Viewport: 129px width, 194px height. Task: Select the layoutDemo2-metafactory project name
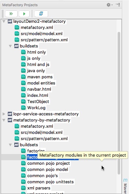tap(39, 21)
